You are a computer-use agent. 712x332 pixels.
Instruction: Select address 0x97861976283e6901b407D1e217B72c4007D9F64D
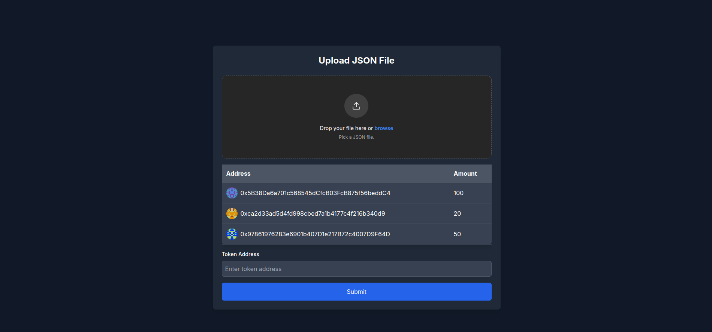pos(315,234)
